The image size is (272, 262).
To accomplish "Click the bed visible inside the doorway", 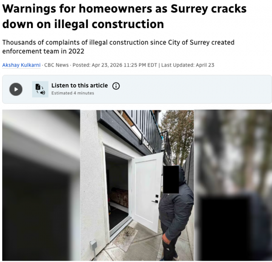I will (119, 197).
